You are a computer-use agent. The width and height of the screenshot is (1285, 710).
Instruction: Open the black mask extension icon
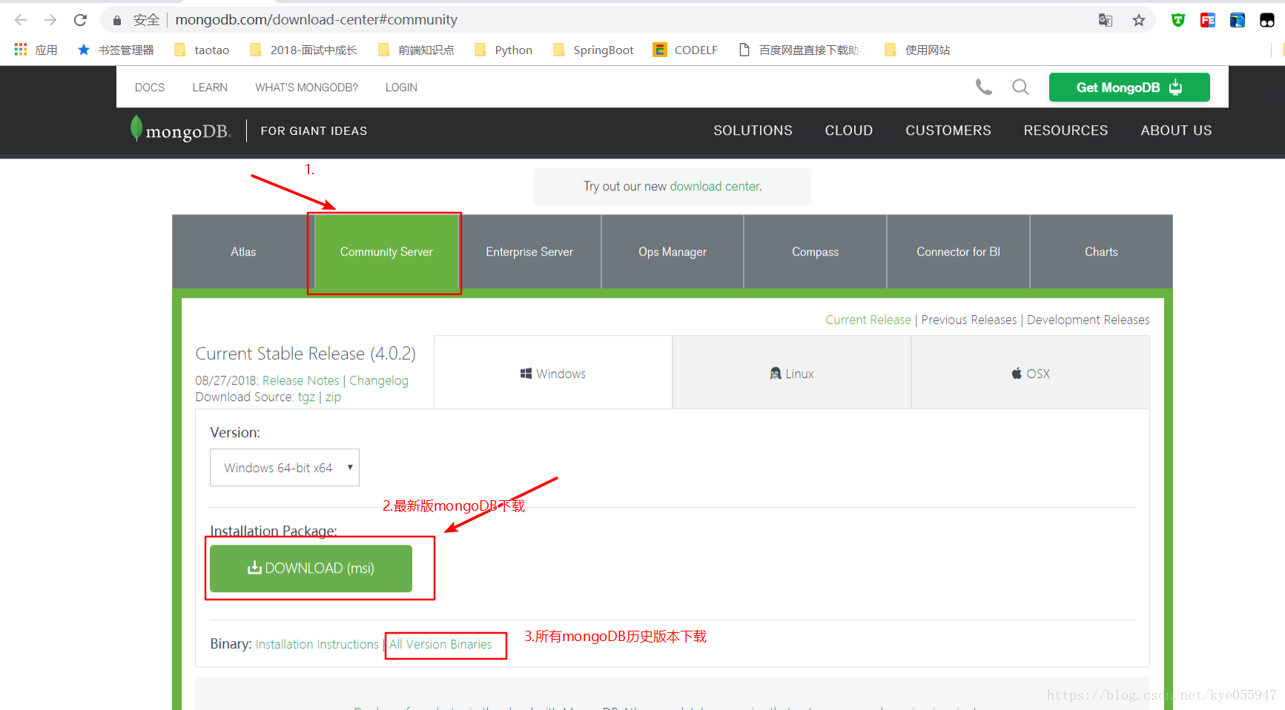(1267, 20)
